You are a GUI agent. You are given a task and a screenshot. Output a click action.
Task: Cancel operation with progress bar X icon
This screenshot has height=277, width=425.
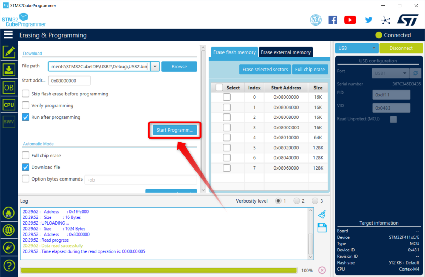pyautogui.click(x=322, y=270)
